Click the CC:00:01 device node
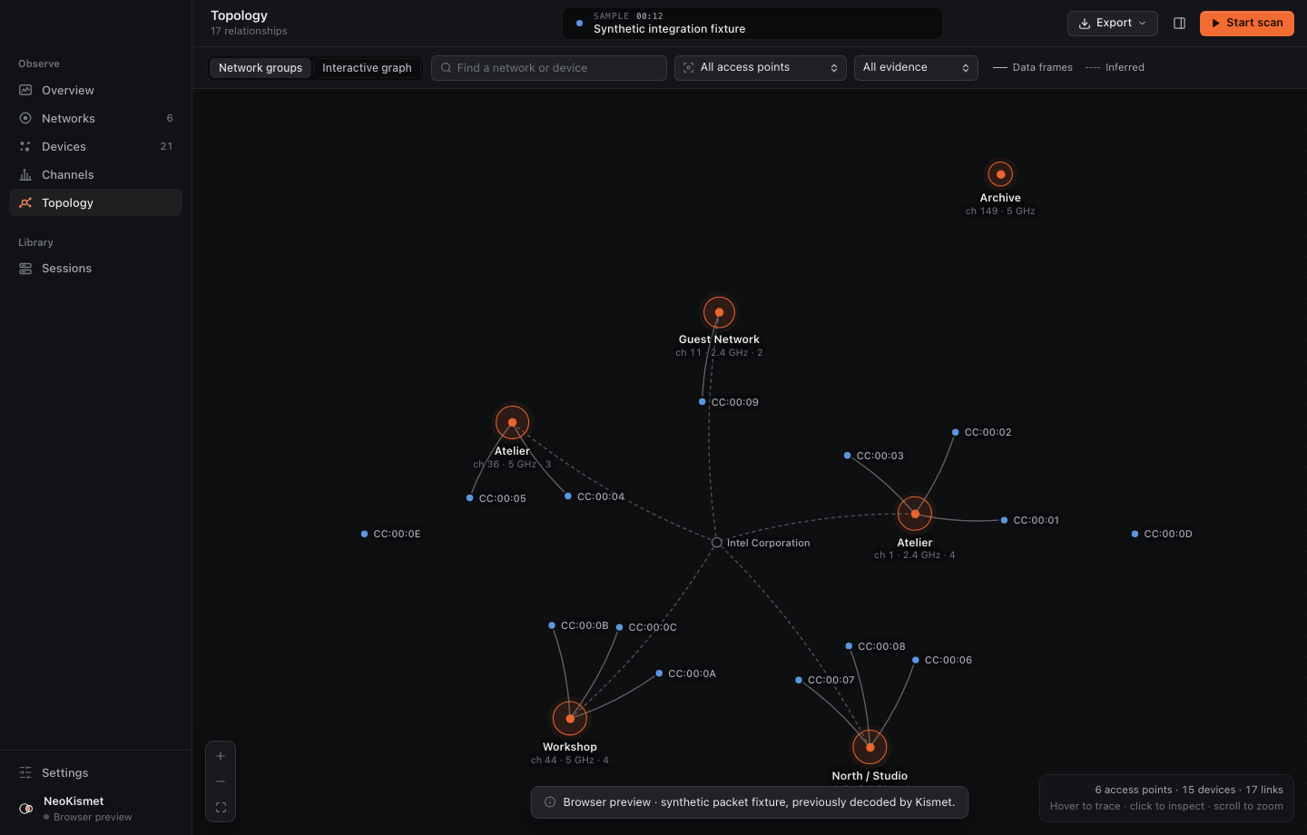This screenshot has width=1307, height=835. 1004,520
